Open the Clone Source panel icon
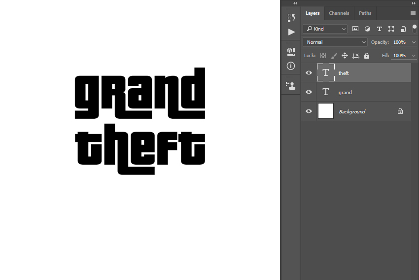The image size is (419, 280). (x=290, y=86)
